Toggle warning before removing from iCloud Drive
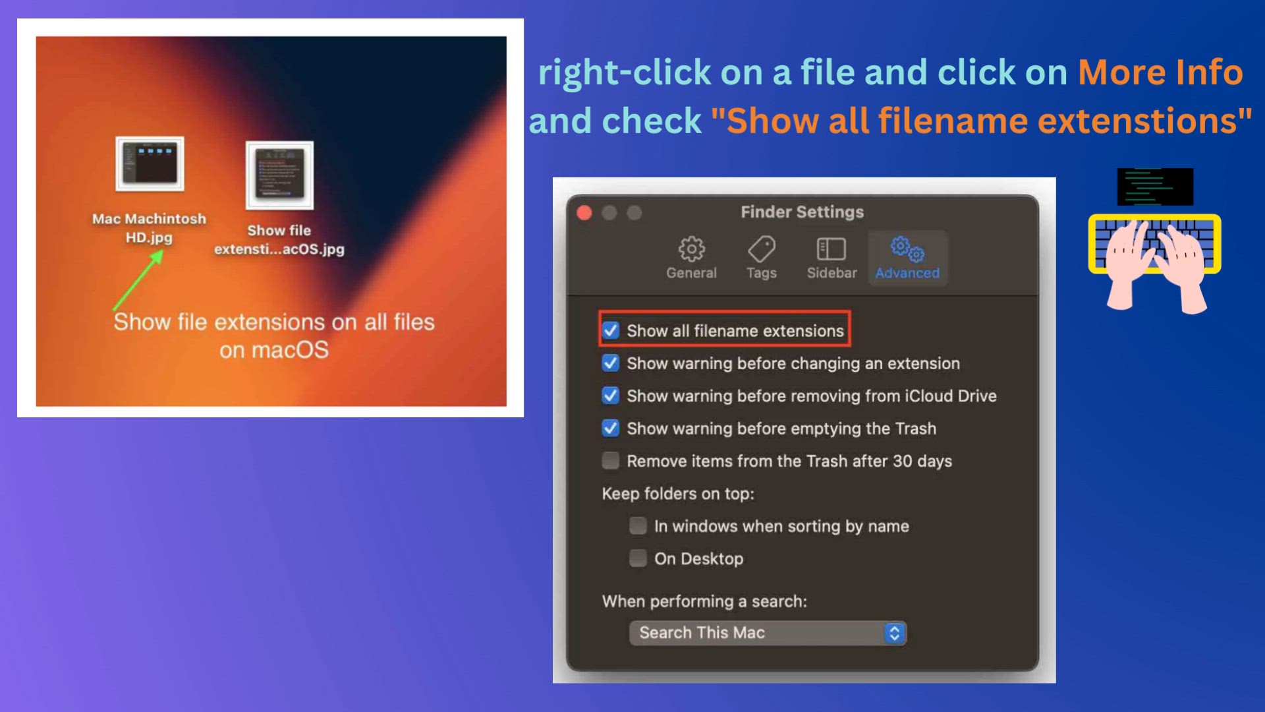The image size is (1265, 712). pos(611,396)
